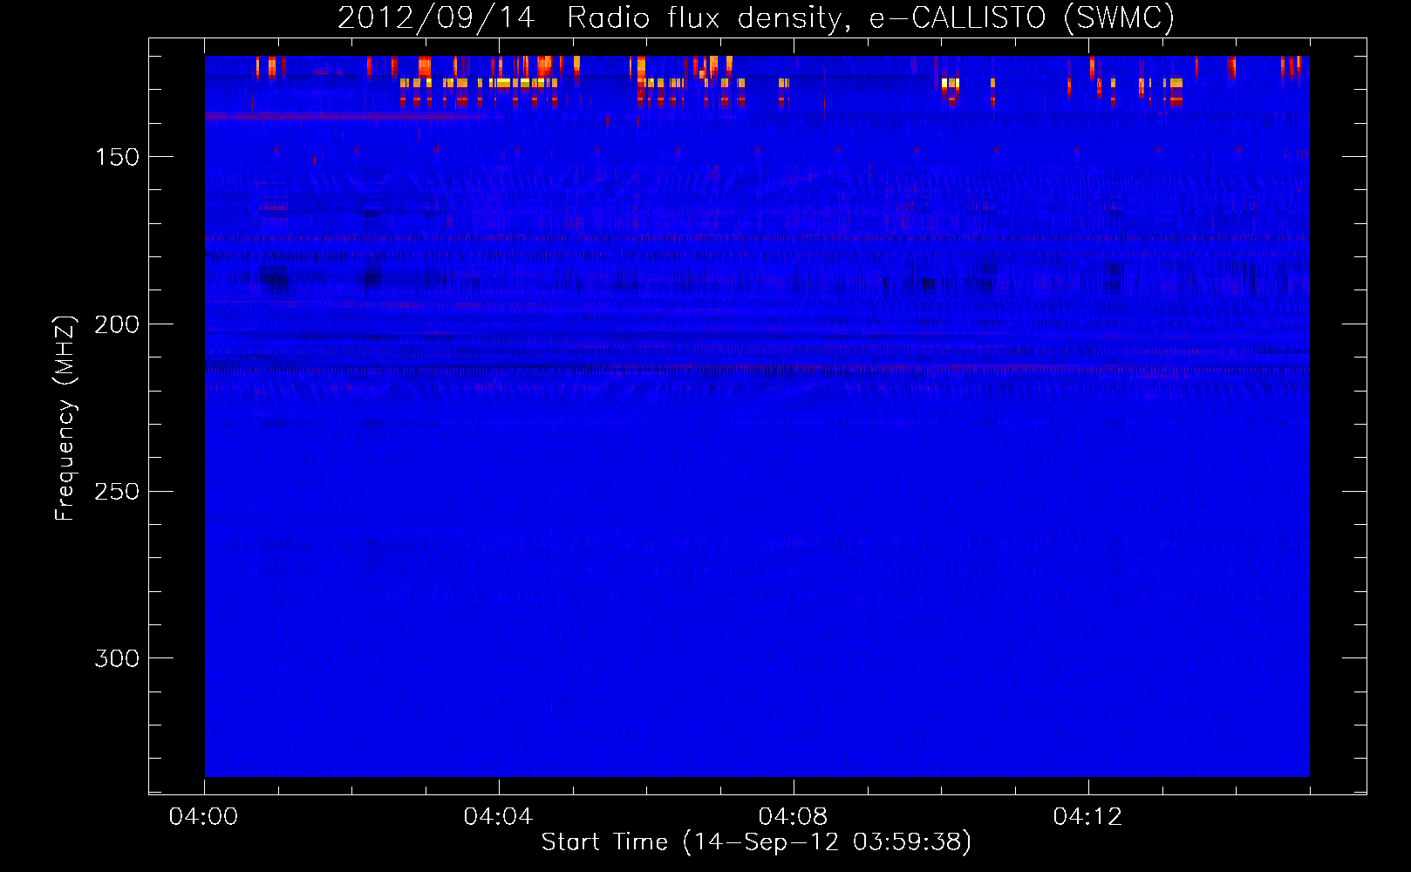Screen dimensions: 1411x872
Task: Click the 150 frequency tick label
Action: pyautogui.click(x=117, y=157)
